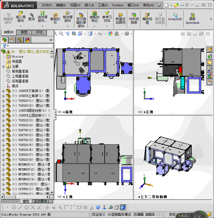
Task: Select the 模型 (Model) tab
Action: point(26,201)
